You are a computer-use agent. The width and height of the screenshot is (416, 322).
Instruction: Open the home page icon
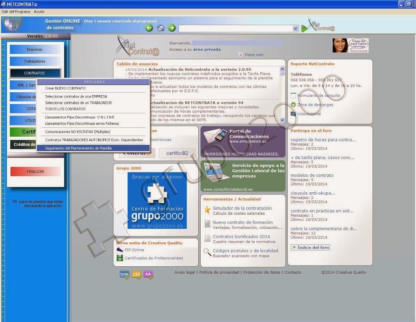coord(160,28)
